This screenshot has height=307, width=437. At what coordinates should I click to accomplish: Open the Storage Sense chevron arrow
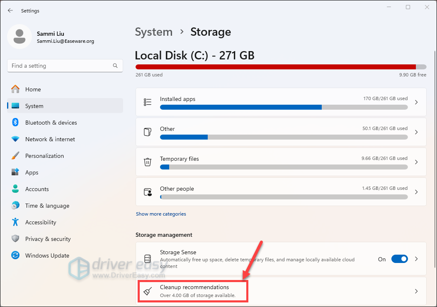416,259
